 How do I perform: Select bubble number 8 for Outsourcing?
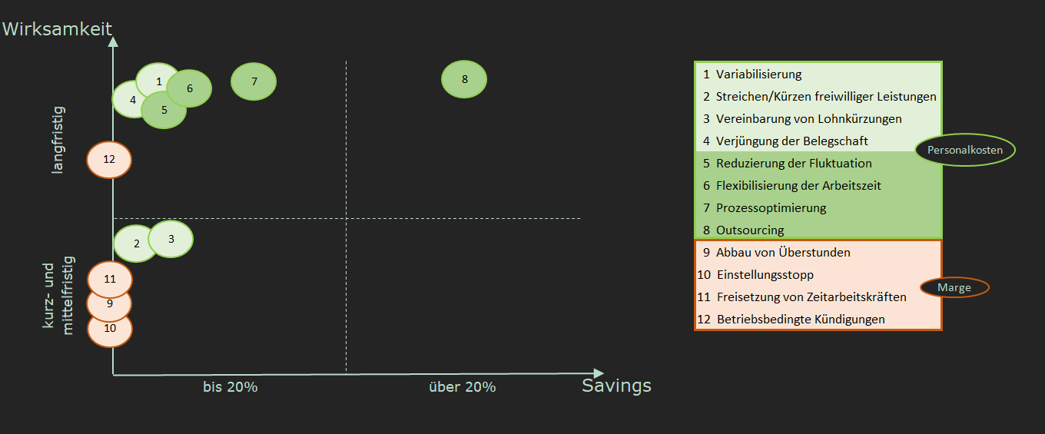(x=464, y=79)
